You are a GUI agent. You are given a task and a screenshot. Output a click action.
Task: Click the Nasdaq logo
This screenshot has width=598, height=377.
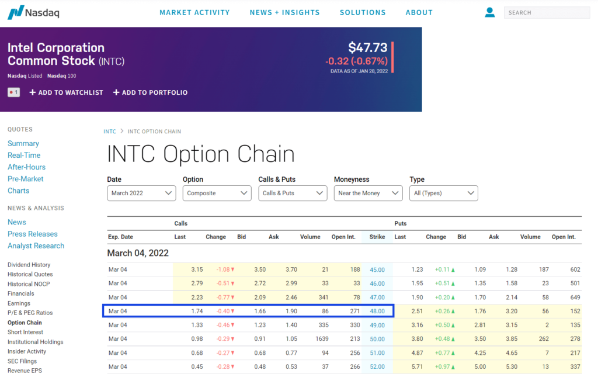pyautogui.click(x=33, y=12)
